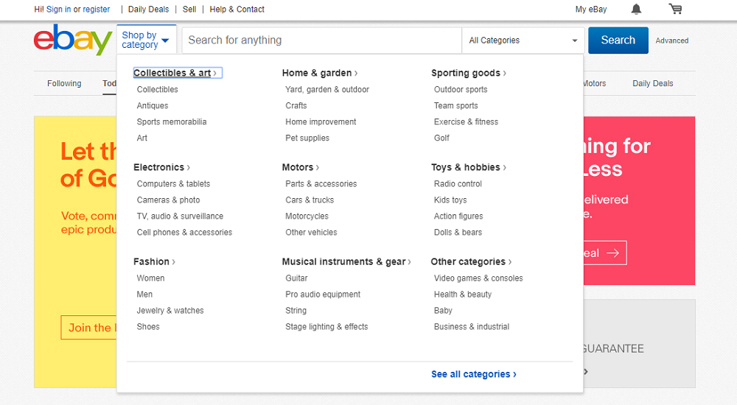Open the Daily Deals top menu item
This screenshot has height=405, width=737.
point(148,10)
